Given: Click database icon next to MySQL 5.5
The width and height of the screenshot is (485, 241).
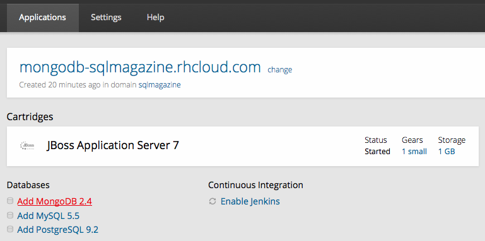Looking at the screenshot, I should coord(10,215).
